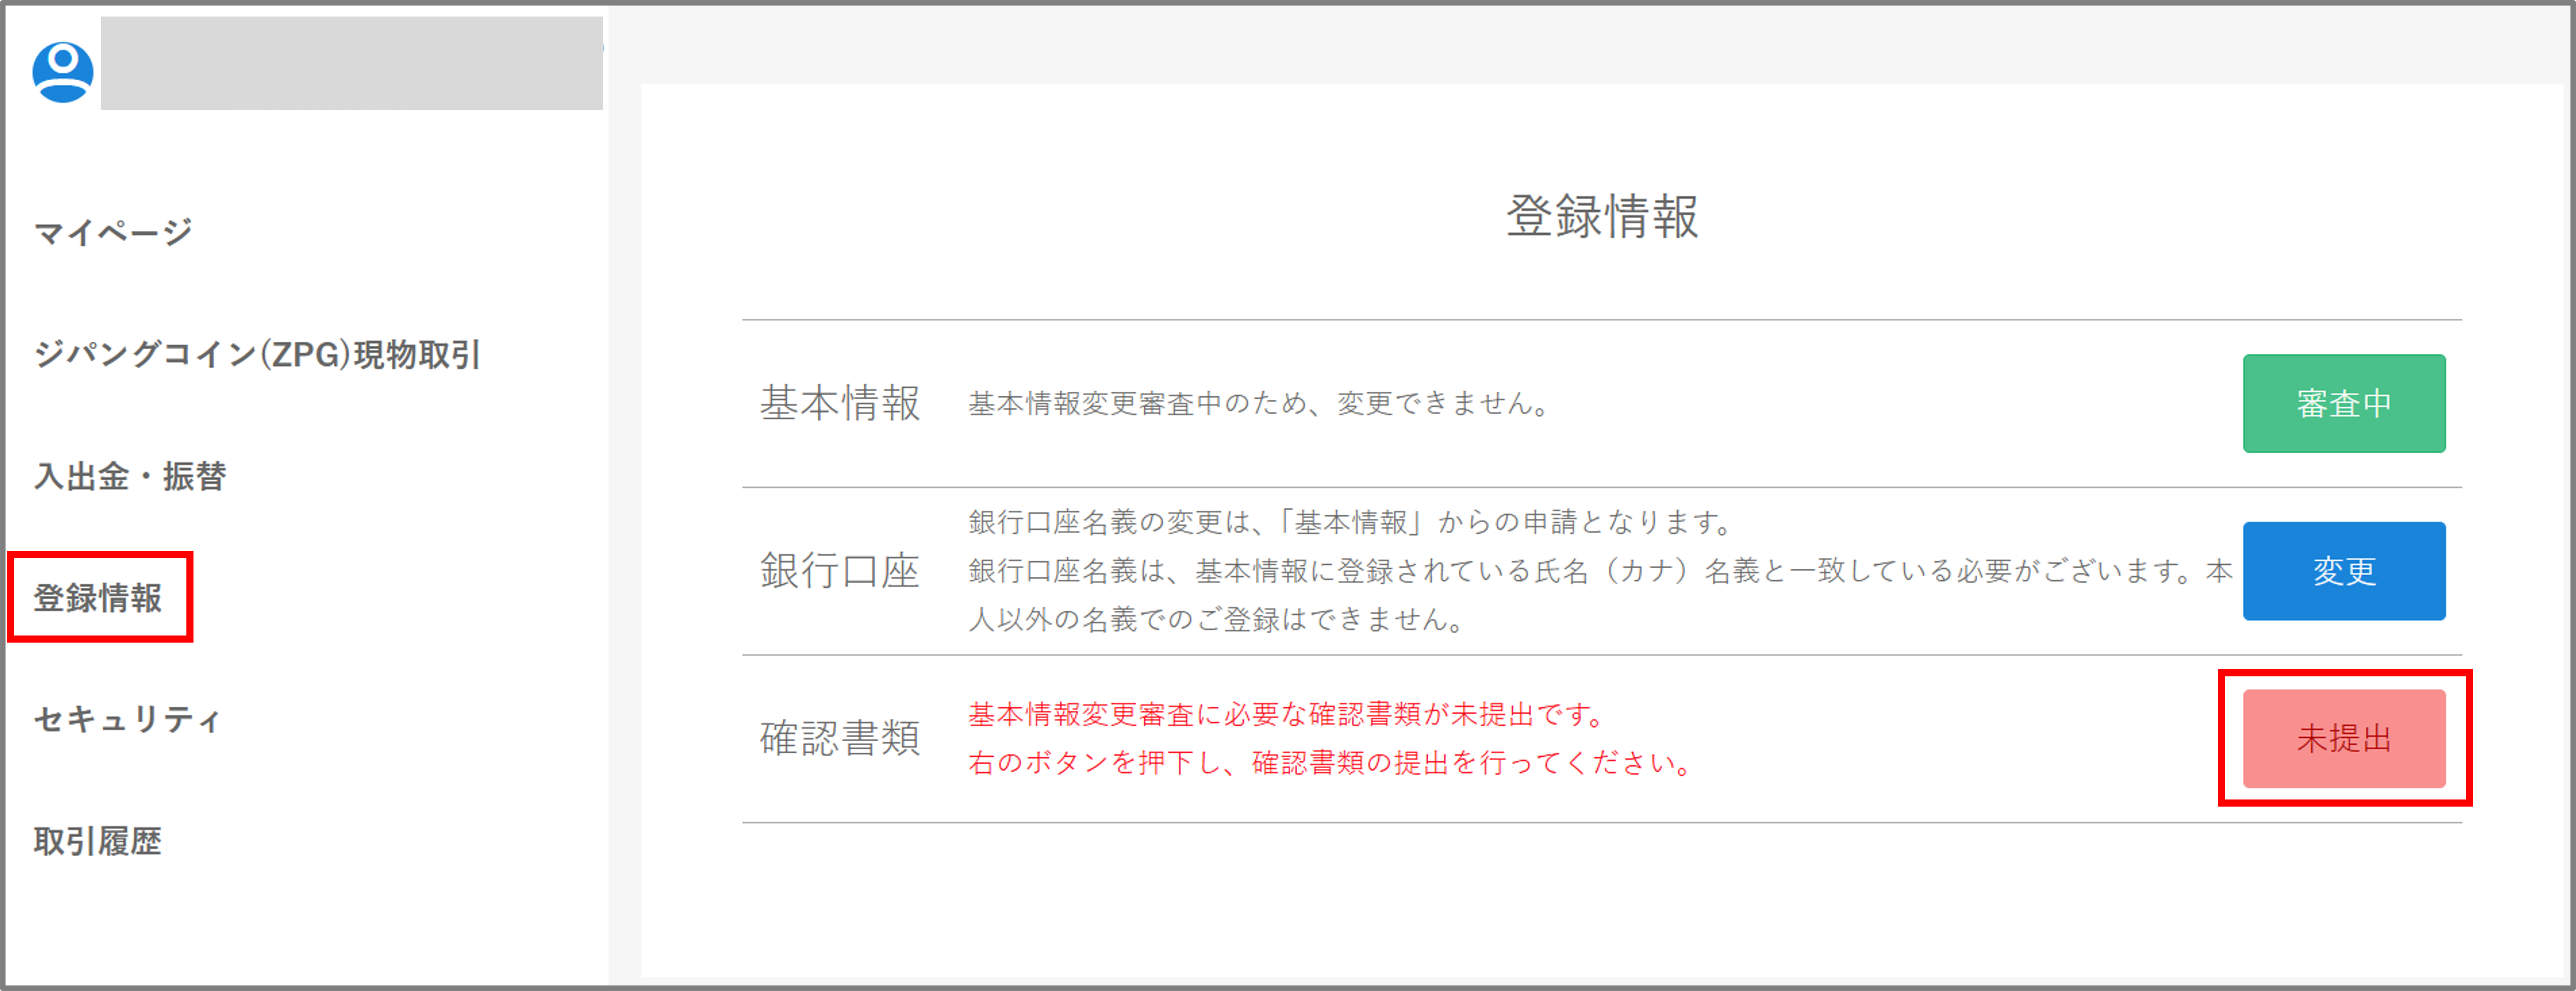Click the green 審査中 button
This screenshot has height=991, width=2576.
(2343, 403)
